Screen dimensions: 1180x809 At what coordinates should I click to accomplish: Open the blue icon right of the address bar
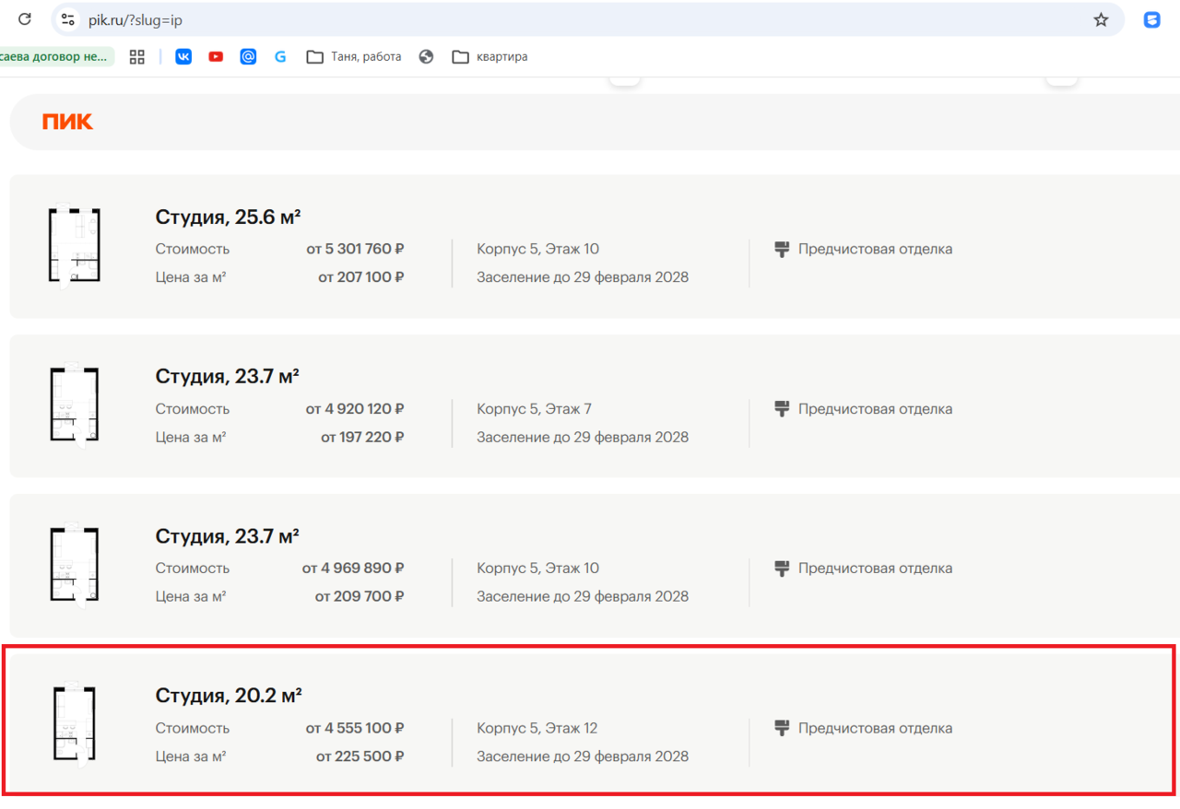point(1151,19)
